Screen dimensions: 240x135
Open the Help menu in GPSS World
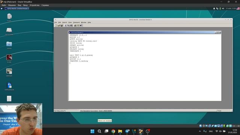[89, 22]
